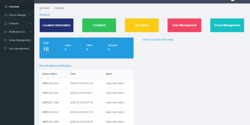Click the Total 16 device count
The width and height of the screenshot is (250, 125).
click(46, 47)
